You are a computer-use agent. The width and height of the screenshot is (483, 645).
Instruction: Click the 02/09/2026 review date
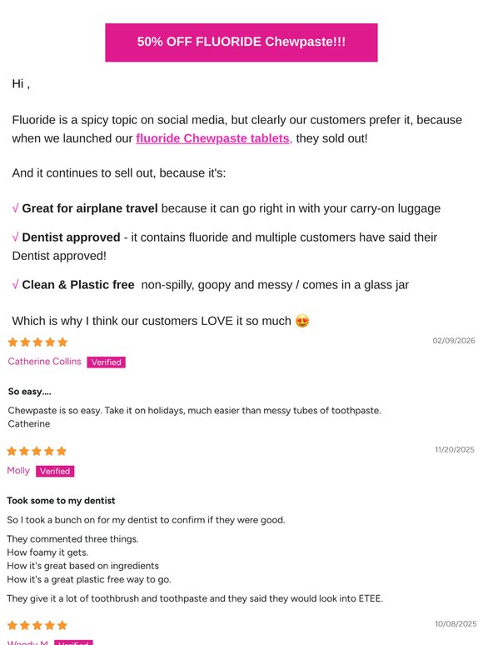pyautogui.click(x=453, y=341)
